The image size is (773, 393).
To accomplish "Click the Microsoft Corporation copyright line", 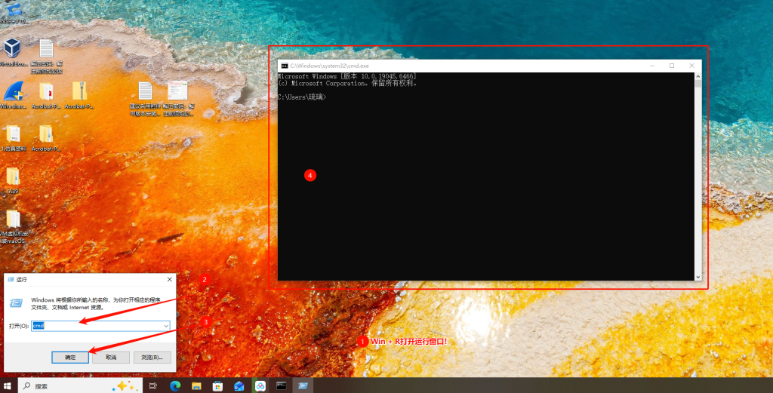I will [x=347, y=83].
